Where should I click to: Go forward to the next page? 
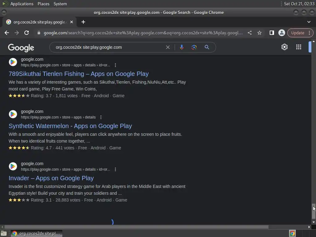17,33
